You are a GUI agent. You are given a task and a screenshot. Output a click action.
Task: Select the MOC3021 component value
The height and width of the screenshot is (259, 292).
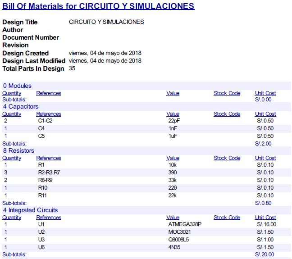179,232
